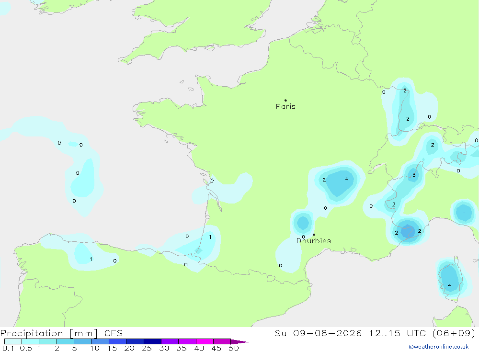The image size is (479, 351).
Task: Pick the 0.5–1 mm legend swatch
Action: tap(30, 341)
